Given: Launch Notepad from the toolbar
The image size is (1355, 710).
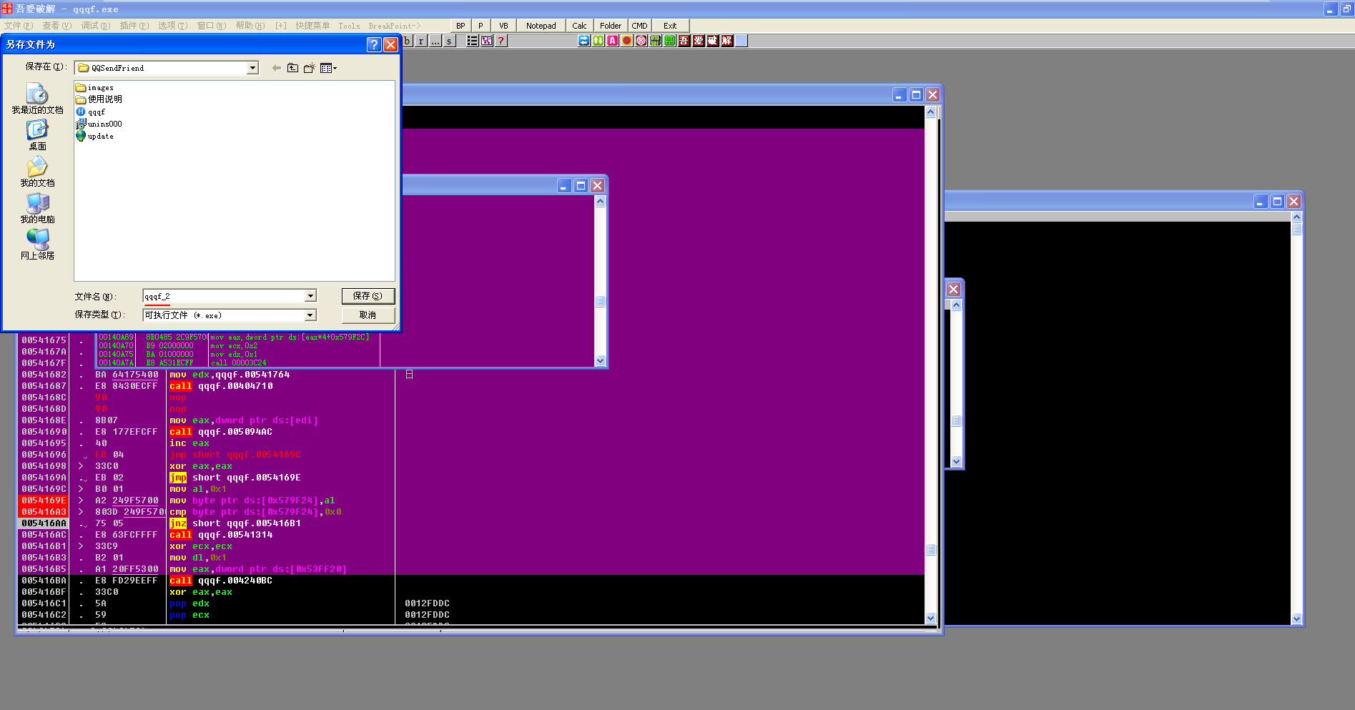Looking at the screenshot, I should click(541, 26).
